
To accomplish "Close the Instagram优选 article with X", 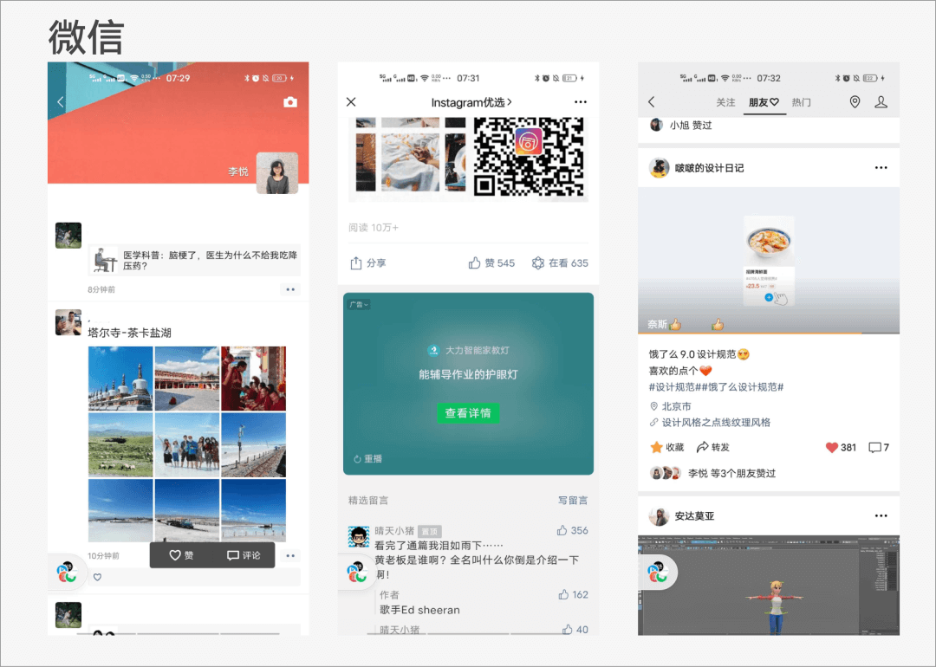I will click(x=351, y=102).
